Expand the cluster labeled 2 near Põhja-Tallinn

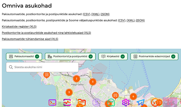[77, 79]
